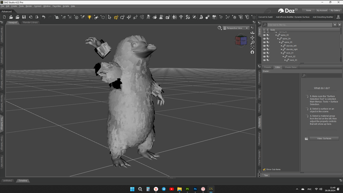The image size is (343, 193).
Task: Open the Render menu
Action: click(28, 6)
